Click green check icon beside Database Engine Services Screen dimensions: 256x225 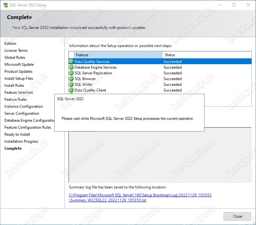coord(71,67)
